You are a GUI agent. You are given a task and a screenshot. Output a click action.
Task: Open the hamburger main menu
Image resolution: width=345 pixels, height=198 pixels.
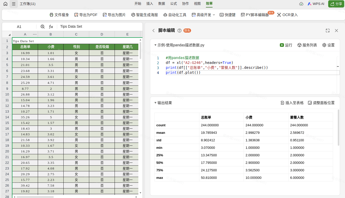click(14, 4)
